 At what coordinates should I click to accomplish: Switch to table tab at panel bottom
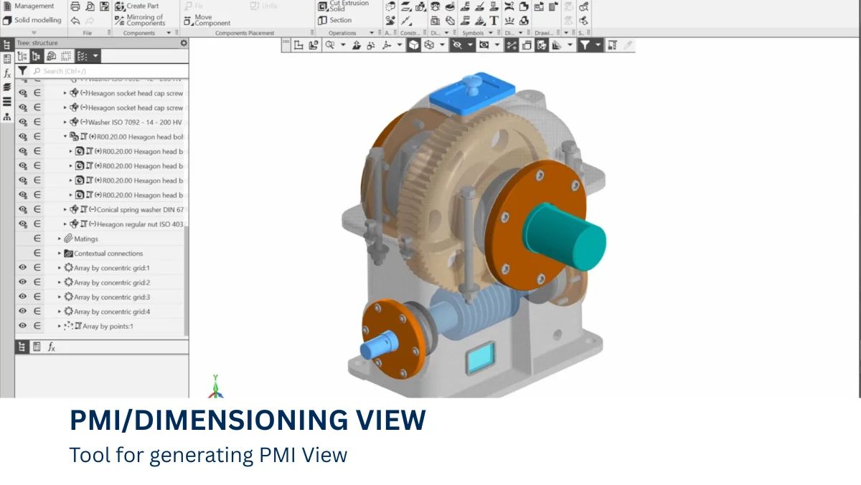(37, 347)
